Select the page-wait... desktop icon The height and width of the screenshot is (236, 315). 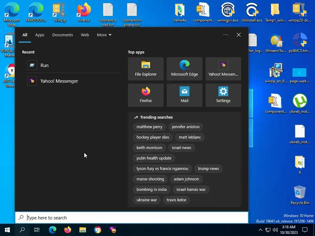[300, 75]
